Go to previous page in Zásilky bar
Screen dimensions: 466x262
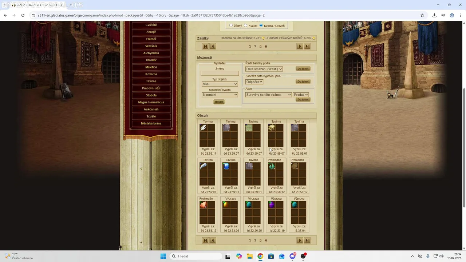click(x=213, y=46)
